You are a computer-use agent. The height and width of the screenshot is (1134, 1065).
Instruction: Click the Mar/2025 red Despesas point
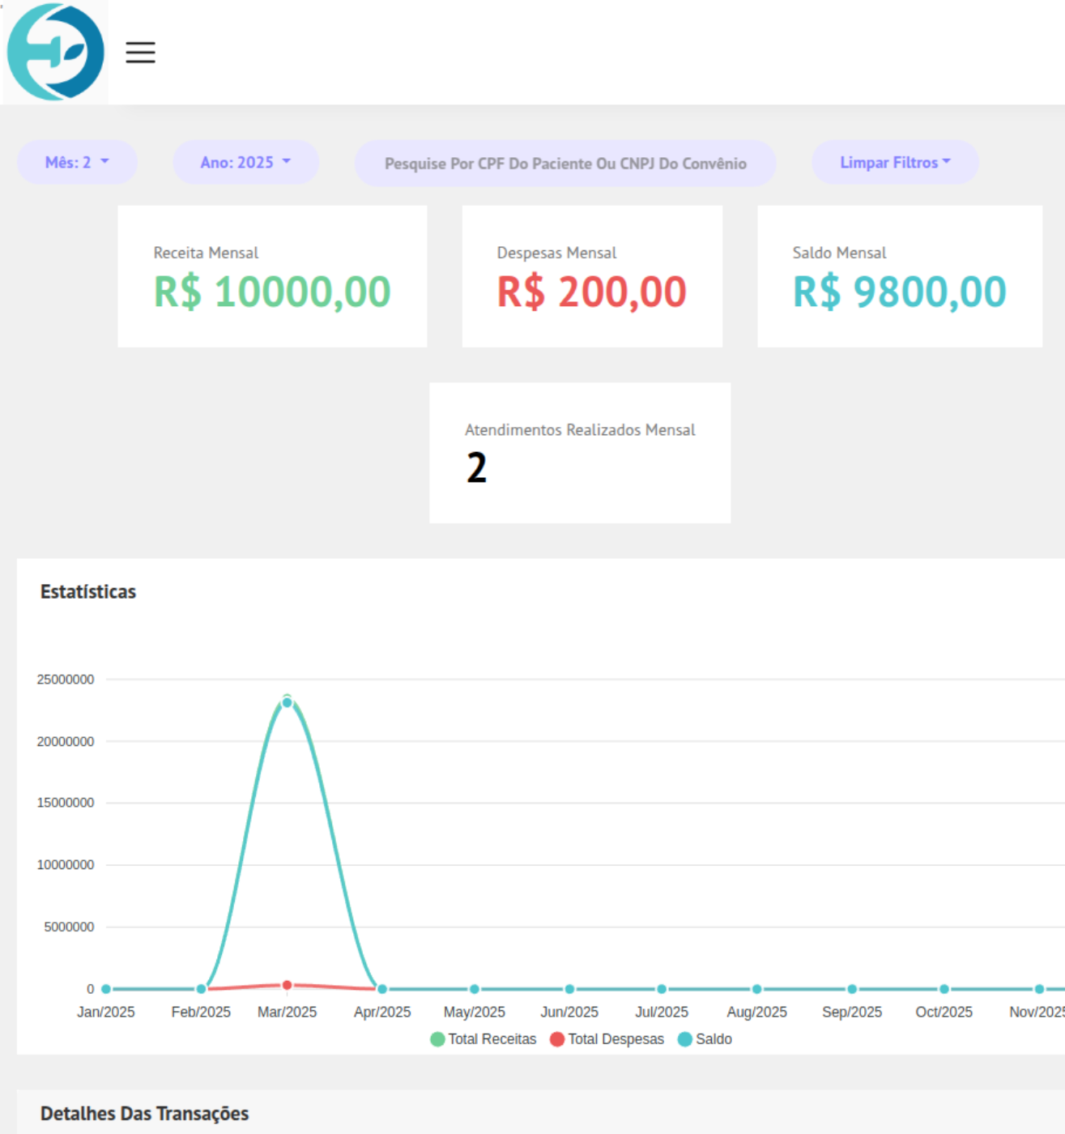[287, 985]
